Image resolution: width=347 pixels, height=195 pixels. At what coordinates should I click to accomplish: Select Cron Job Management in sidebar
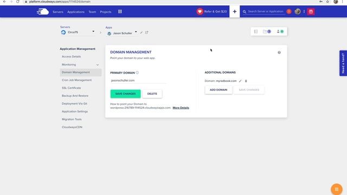click(76, 80)
